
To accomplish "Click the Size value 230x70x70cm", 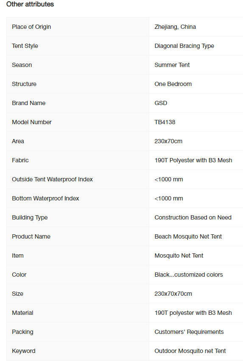I will coord(173,294).
